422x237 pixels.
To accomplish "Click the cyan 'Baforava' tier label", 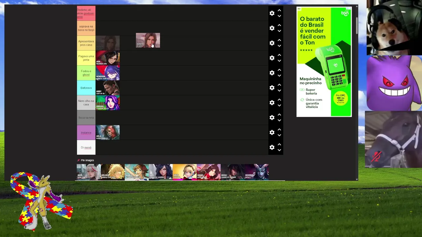I will pos(86,88).
